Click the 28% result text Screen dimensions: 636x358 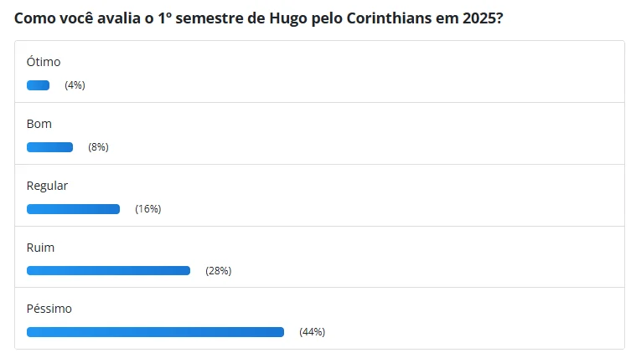(x=218, y=270)
